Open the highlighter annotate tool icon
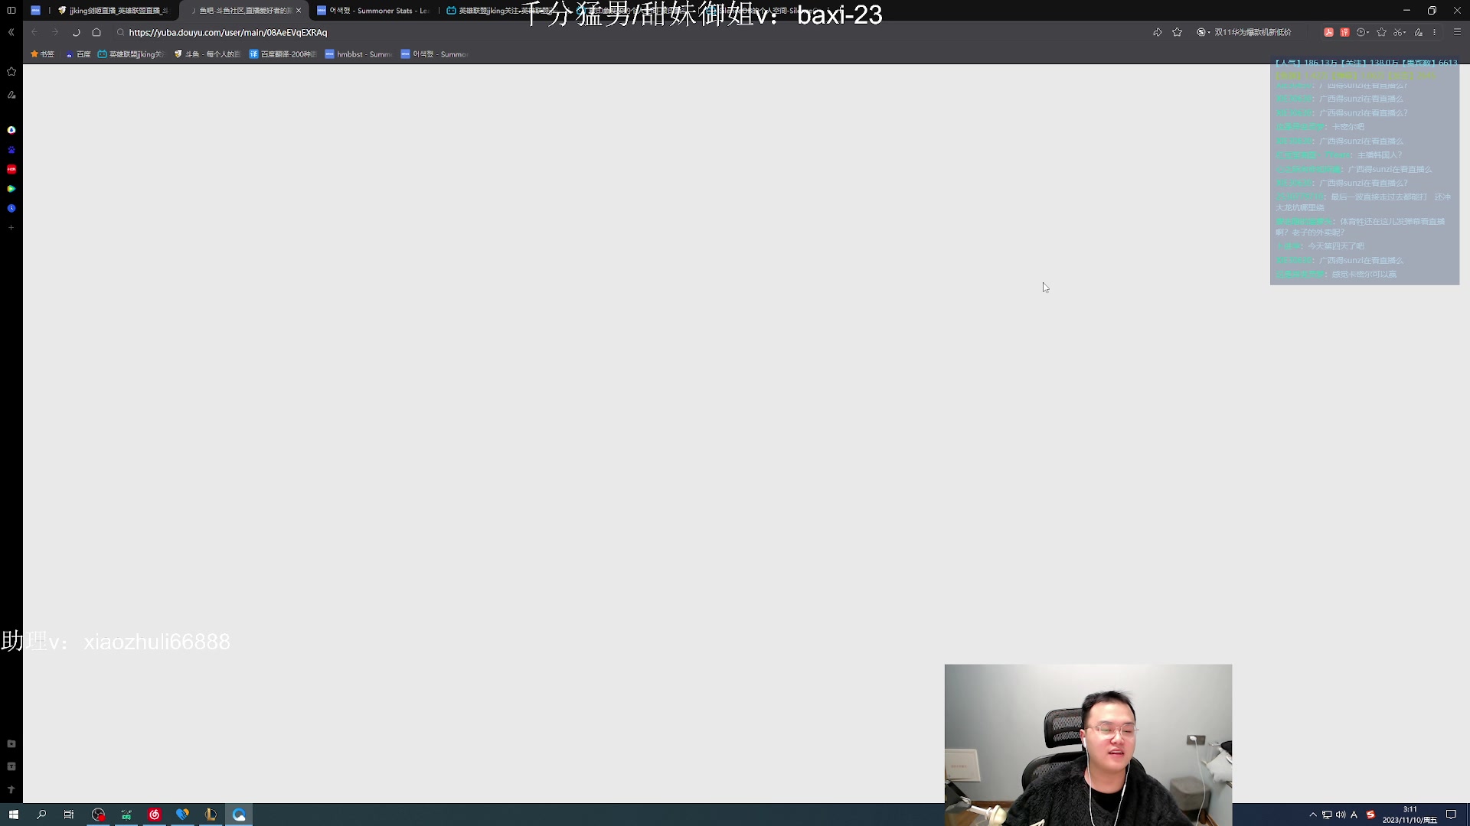The height and width of the screenshot is (826, 1470). click(1418, 32)
